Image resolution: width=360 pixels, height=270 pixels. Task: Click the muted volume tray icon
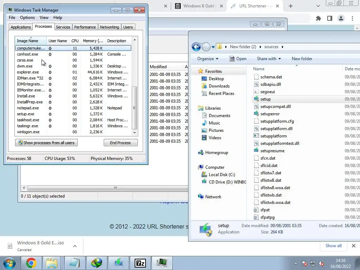[321, 263]
